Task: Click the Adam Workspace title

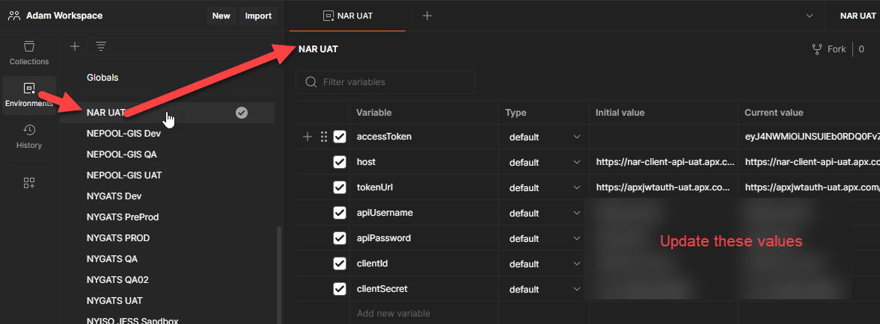Action: click(64, 16)
